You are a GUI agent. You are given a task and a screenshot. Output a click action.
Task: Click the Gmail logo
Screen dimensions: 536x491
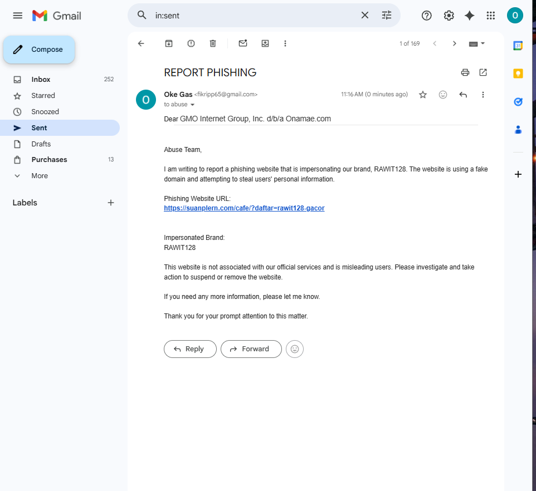click(x=57, y=16)
